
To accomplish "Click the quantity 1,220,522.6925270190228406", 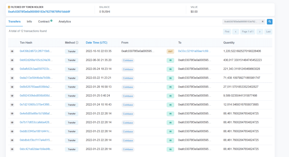I will (242, 51).
